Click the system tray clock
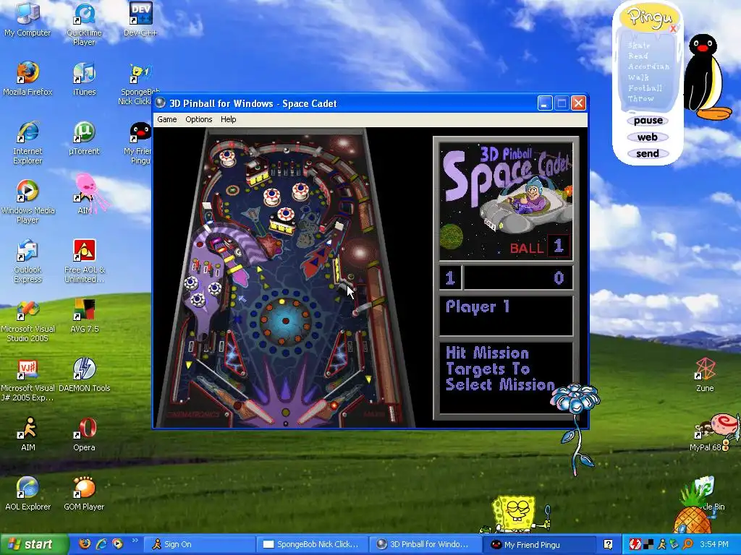 pyautogui.click(x=714, y=544)
